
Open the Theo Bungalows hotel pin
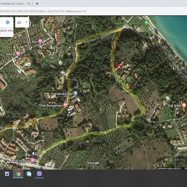(65, 105)
